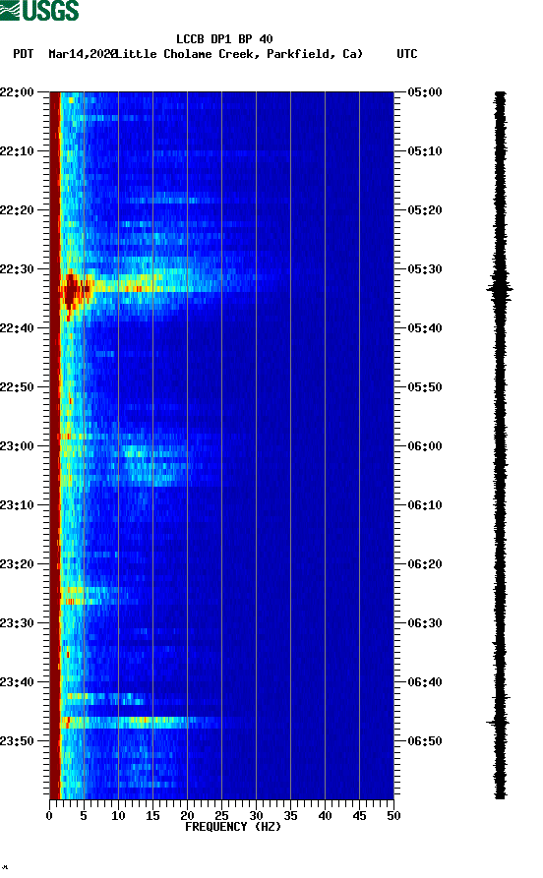Image resolution: width=543 pixels, height=878 pixels.
Task: Click the 45 Hz frequency axis label
Action: pyautogui.click(x=359, y=816)
